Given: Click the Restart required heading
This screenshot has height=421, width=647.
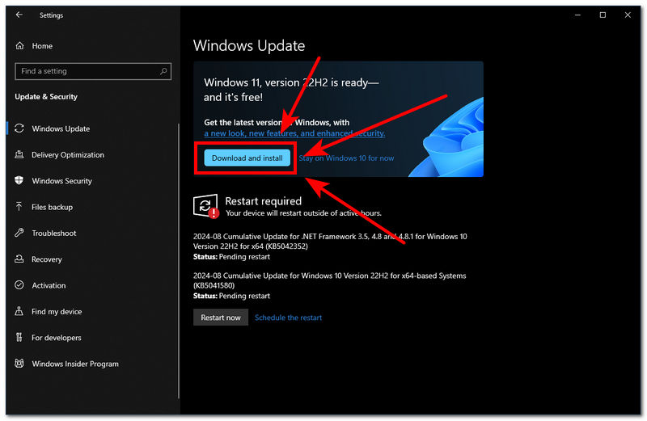Looking at the screenshot, I should [x=264, y=201].
